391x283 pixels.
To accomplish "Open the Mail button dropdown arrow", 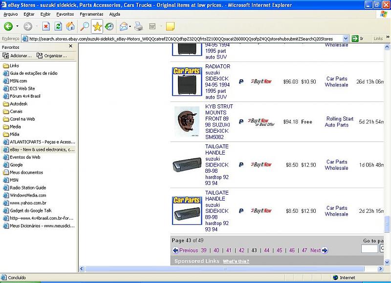I will (130, 26).
